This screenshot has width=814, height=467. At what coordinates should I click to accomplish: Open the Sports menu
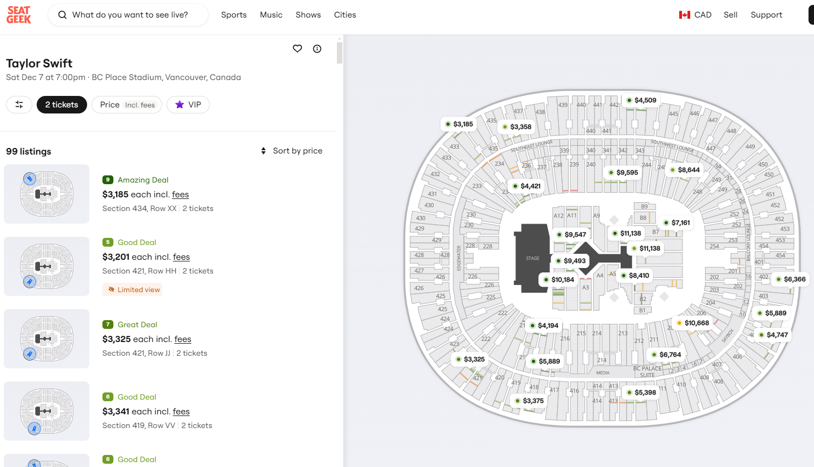234,15
